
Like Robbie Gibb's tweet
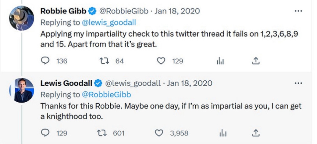[x=161, y=61]
